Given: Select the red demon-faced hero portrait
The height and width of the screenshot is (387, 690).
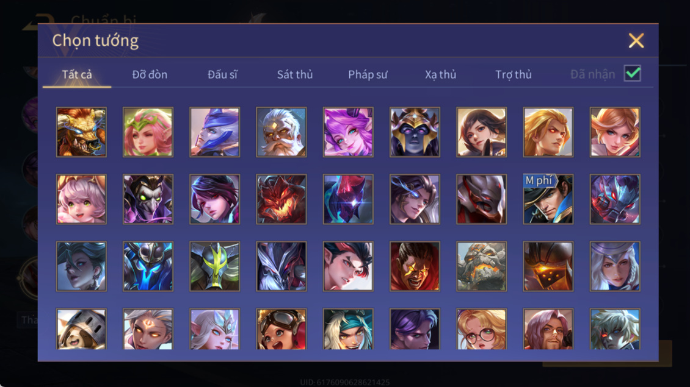Looking at the screenshot, I should [281, 199].
